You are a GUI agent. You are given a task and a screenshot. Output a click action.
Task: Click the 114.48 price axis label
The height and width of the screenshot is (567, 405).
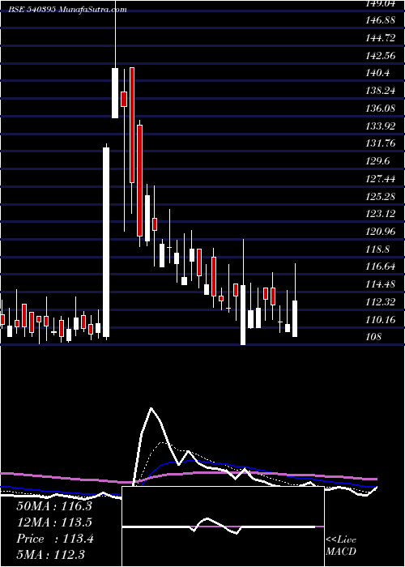(x=381, y=284)
